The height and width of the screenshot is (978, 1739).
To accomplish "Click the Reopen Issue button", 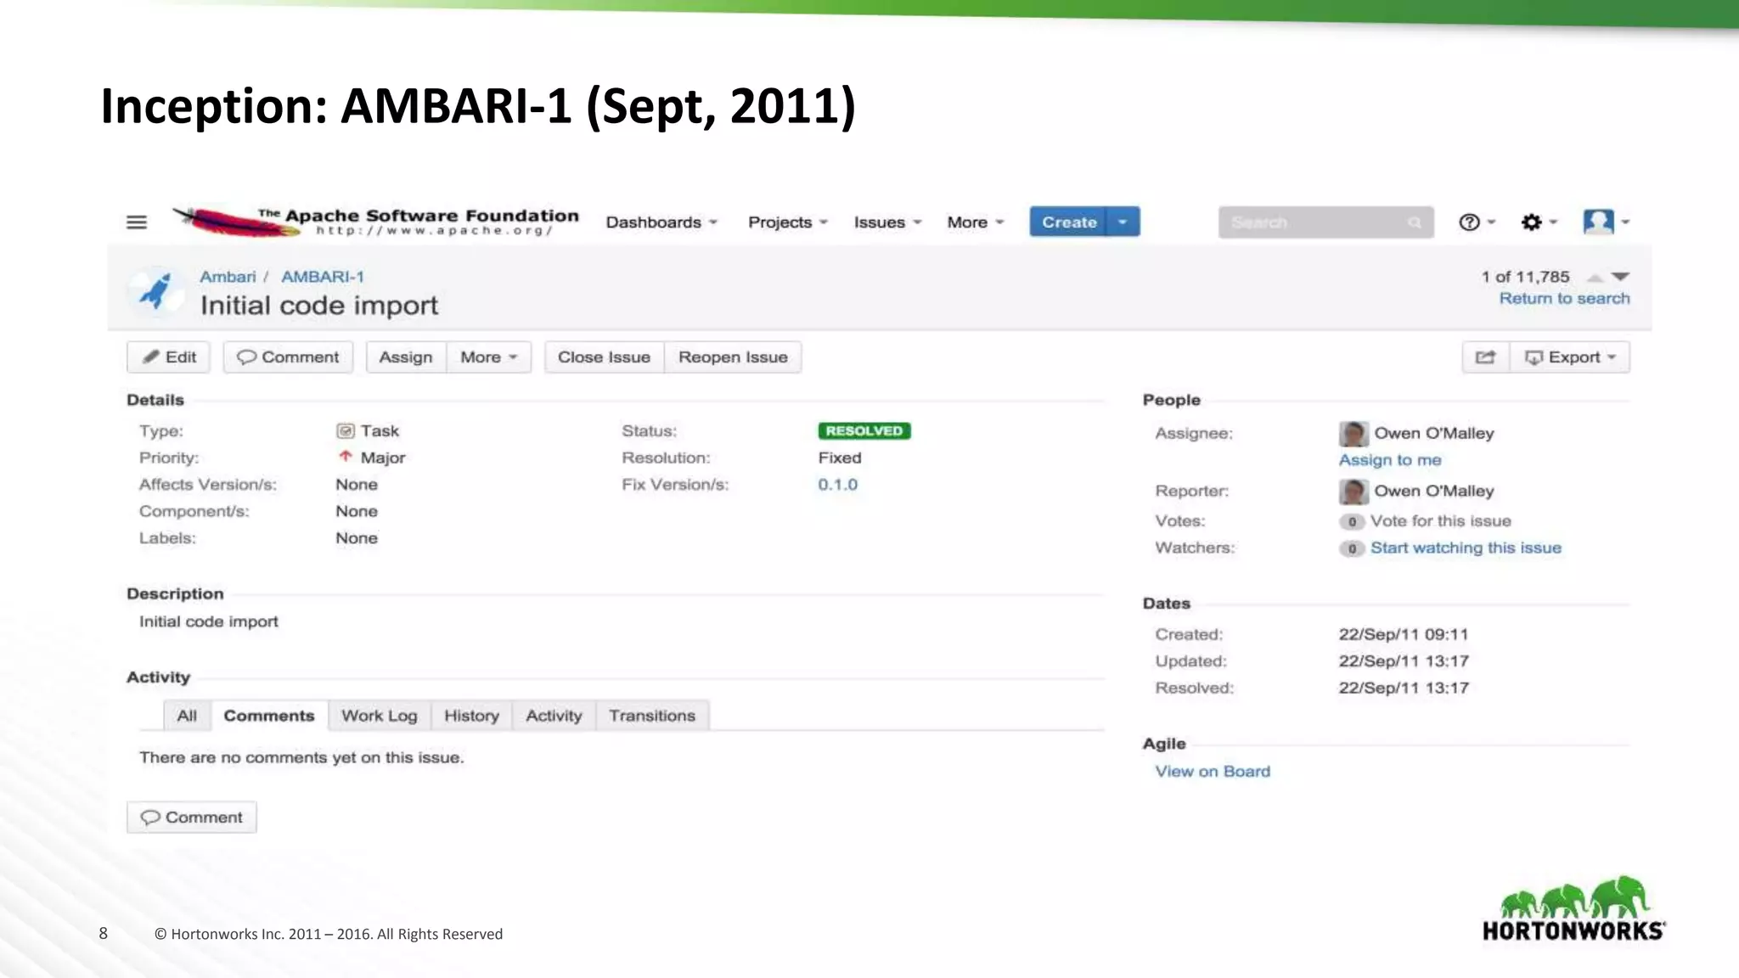I will coord(733,357).
